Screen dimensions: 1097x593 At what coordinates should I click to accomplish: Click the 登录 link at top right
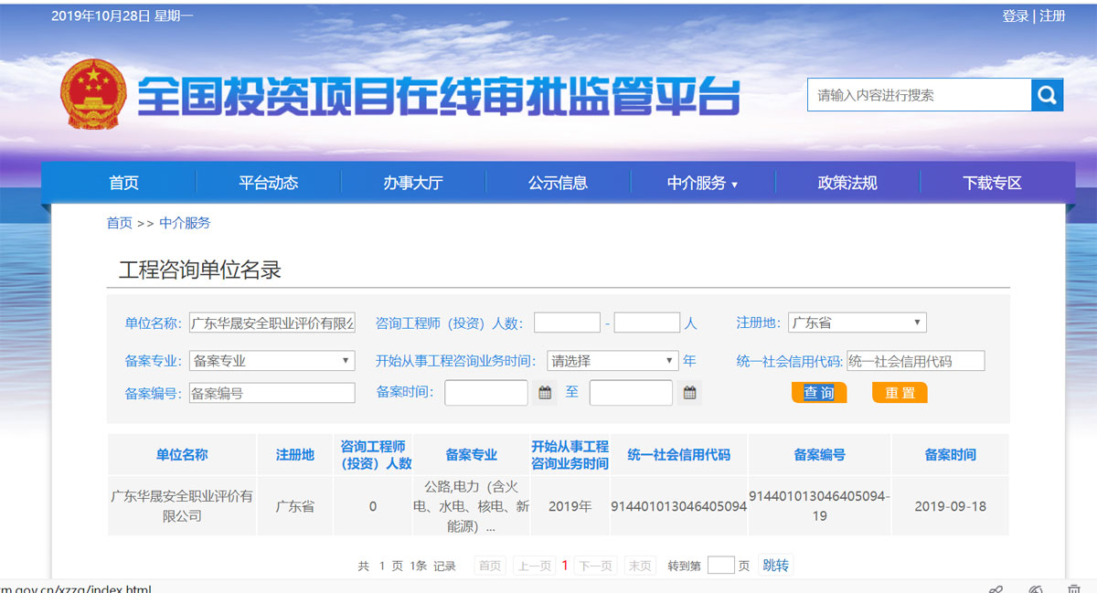(1015, 16)
